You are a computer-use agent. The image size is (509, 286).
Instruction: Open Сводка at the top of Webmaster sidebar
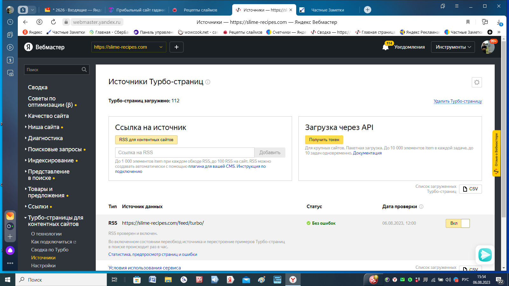[38, 87]
